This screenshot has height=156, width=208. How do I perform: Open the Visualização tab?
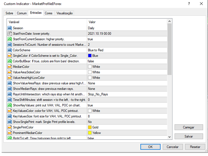tap(64, 13)
